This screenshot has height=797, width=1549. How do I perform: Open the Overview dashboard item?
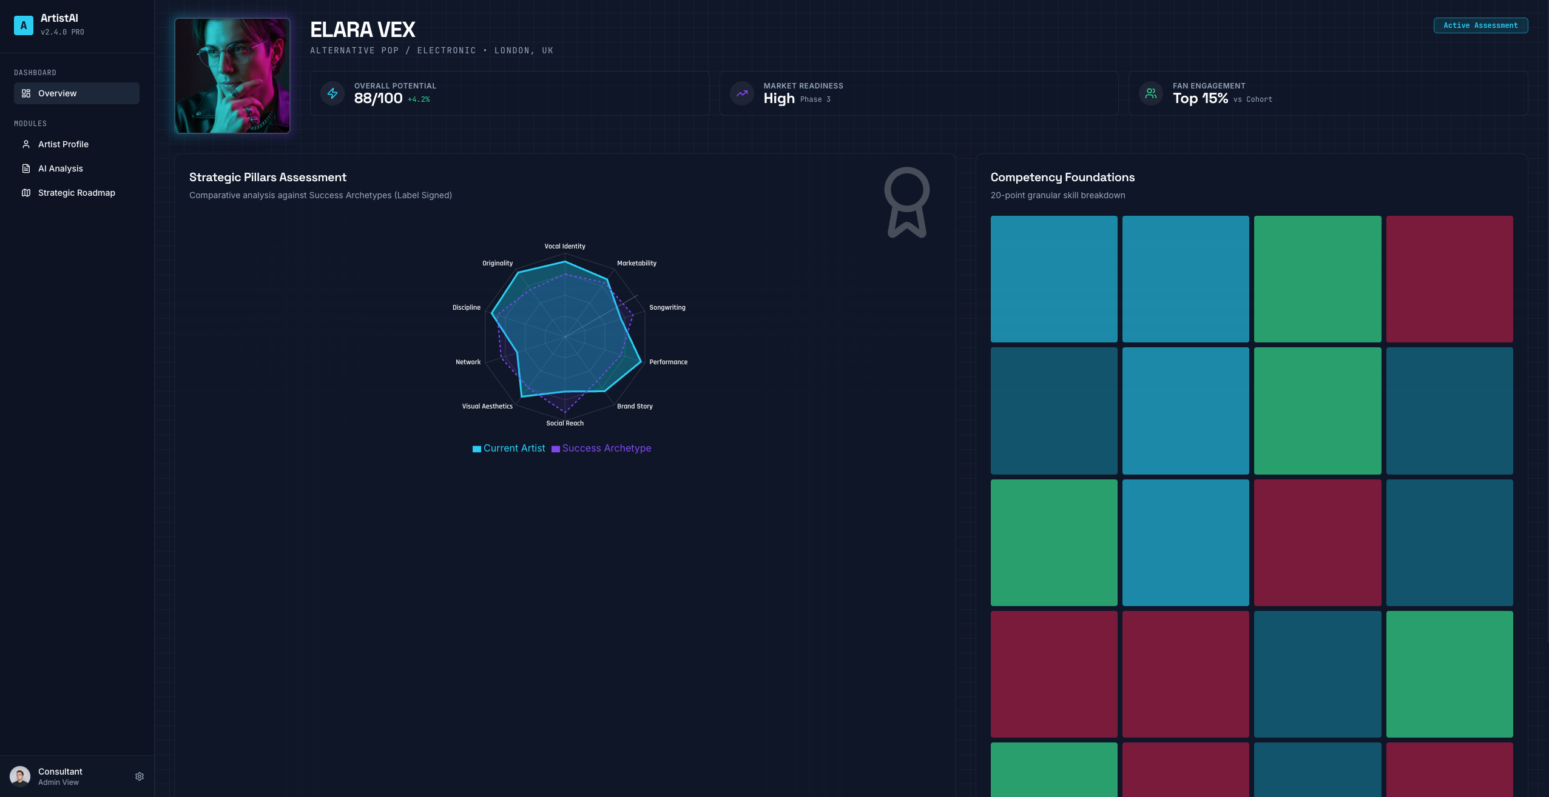click(x=76, y=93)
